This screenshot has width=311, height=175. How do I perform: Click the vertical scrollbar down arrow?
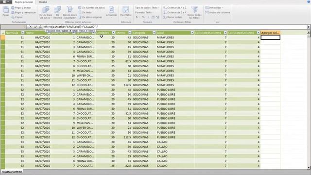coord(309,168)
